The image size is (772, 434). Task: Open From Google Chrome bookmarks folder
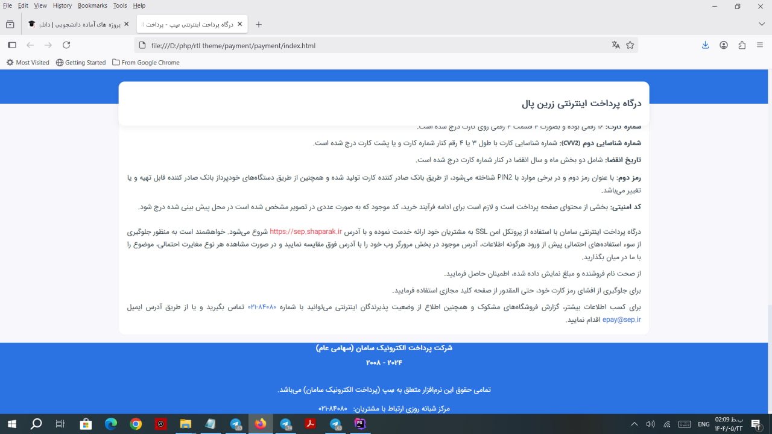click(x=146, y=63)
